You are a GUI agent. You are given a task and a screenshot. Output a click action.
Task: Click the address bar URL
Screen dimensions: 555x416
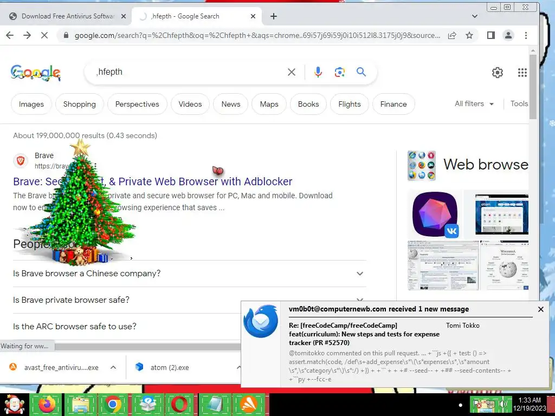coord(257,35)
